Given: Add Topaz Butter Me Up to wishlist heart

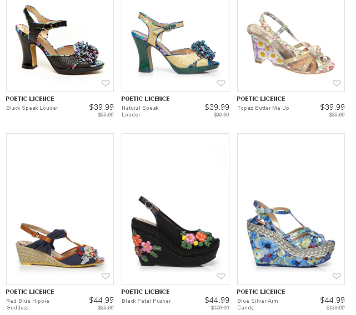Looking at the screenshot, I should (x=337, y=83).
